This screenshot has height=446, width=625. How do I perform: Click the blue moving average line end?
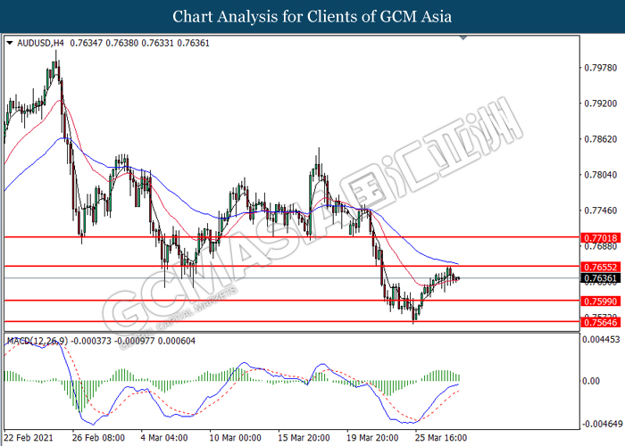(458, 264)
